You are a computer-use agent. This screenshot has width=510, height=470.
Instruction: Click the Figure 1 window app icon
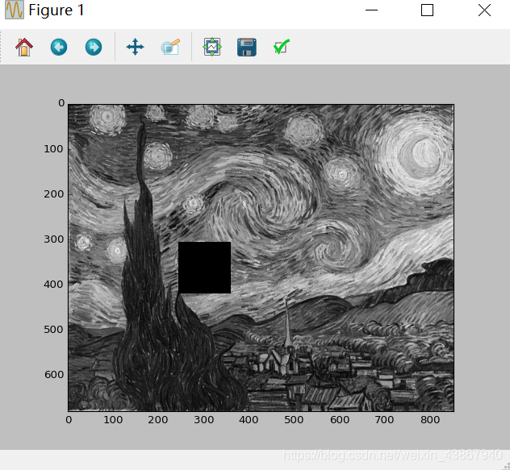[x=15, y=10]
